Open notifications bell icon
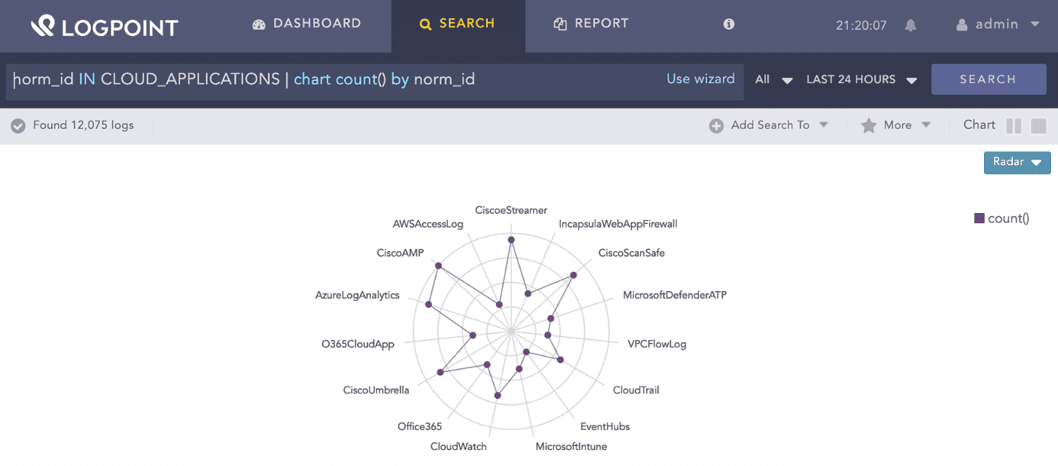This screenshot has width=1058, height=466. (x=910, y=25)
